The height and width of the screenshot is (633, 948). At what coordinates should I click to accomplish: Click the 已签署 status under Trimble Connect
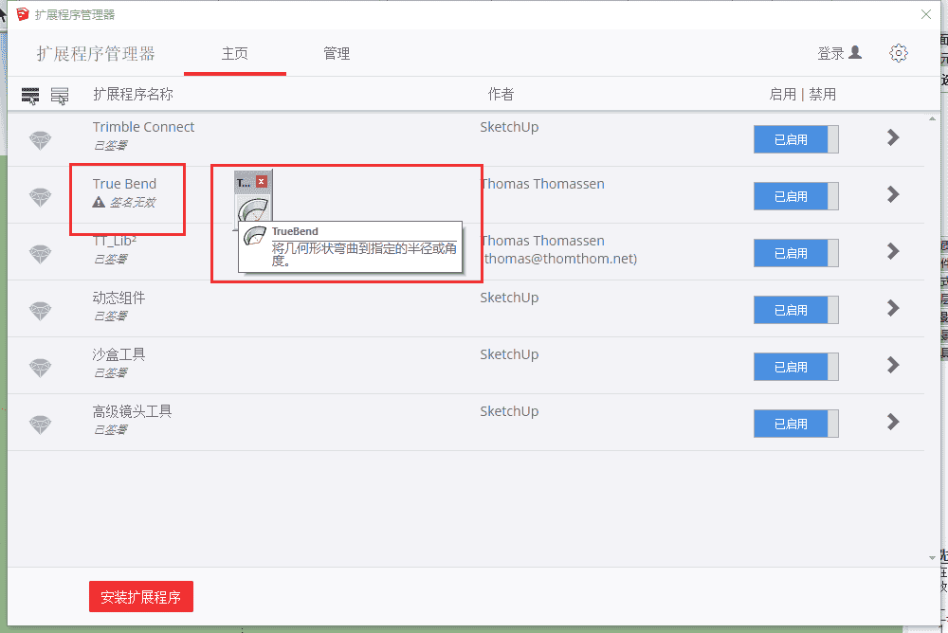point(111,145)
